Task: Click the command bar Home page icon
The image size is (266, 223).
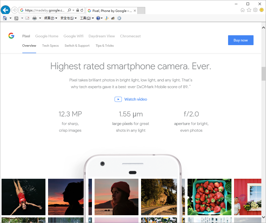Action: click(x=5, y=18)
